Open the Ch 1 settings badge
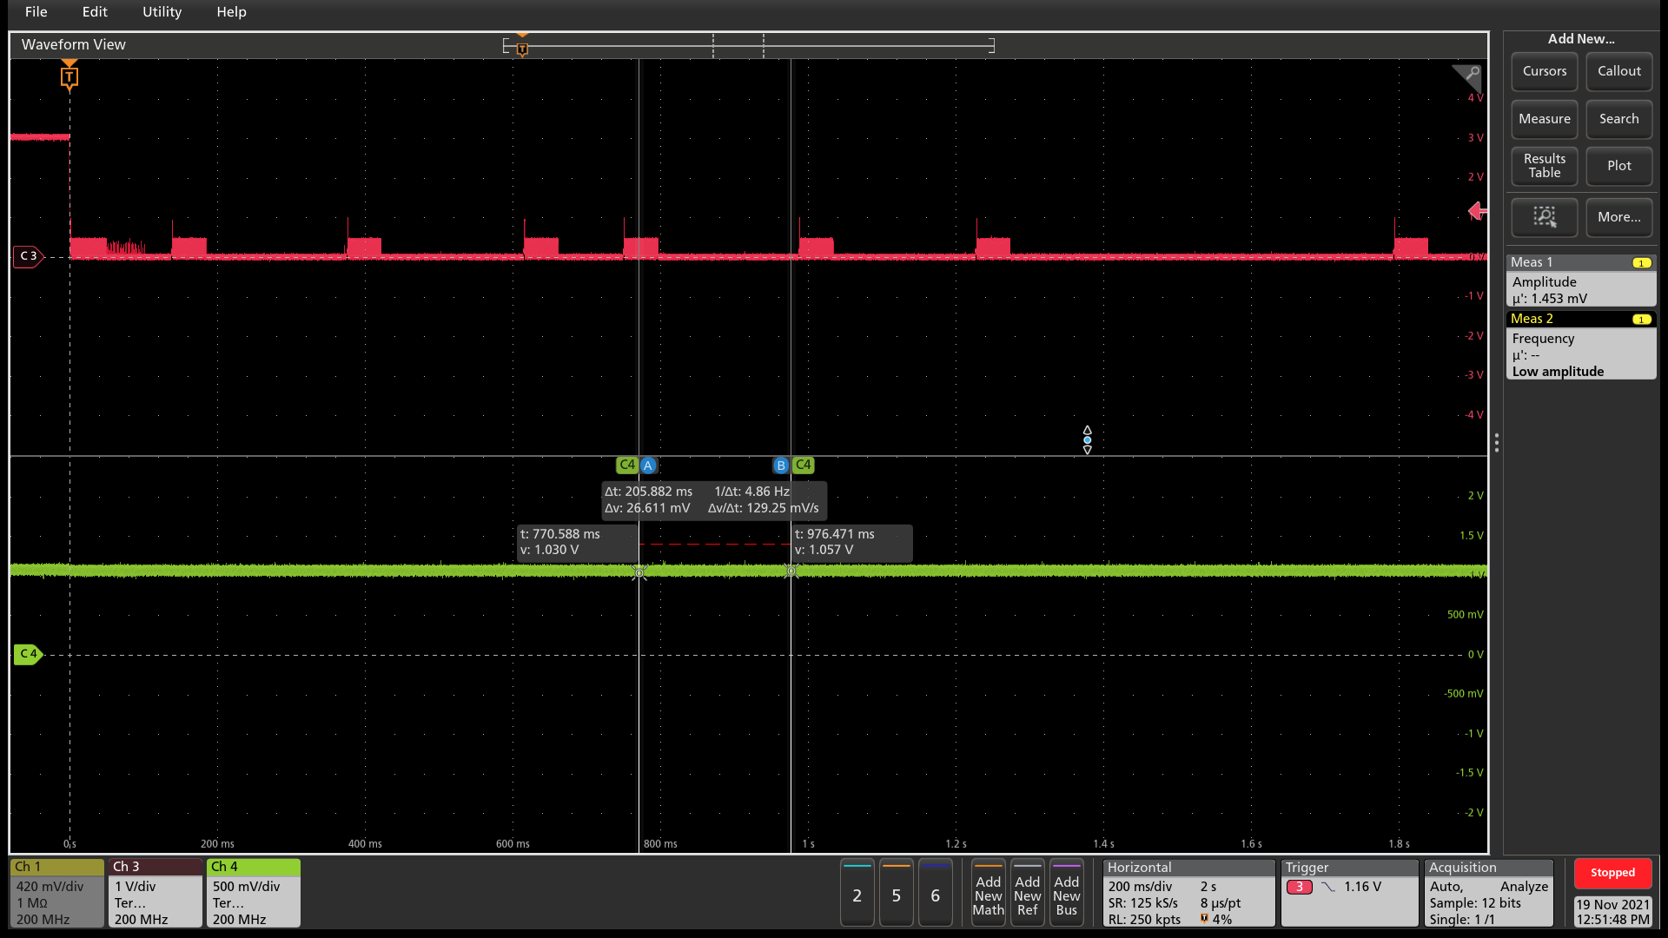Viewport: 1668px width, 938px height. 57,893
